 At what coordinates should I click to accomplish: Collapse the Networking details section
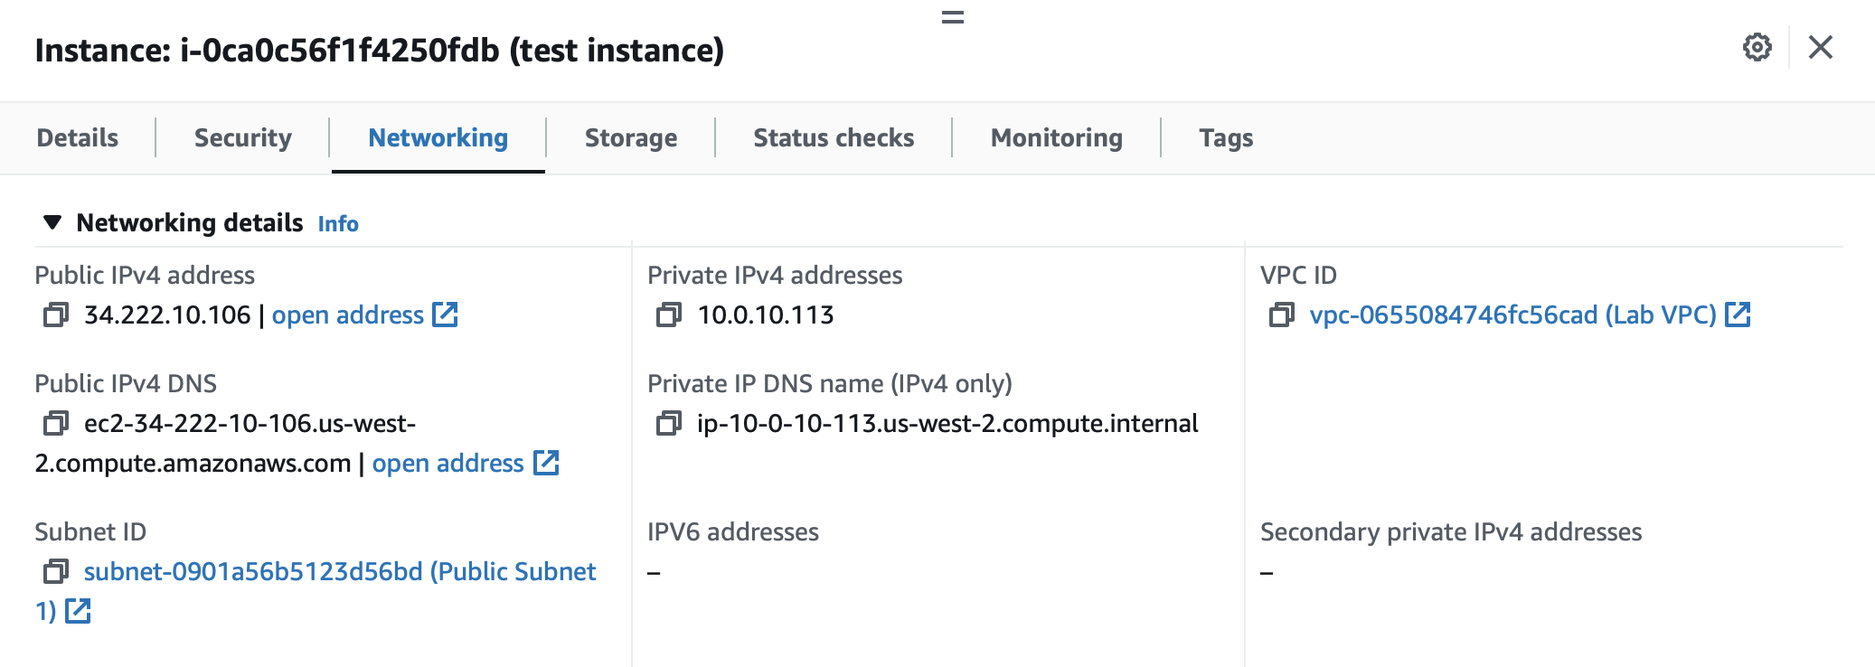point(52,222)
